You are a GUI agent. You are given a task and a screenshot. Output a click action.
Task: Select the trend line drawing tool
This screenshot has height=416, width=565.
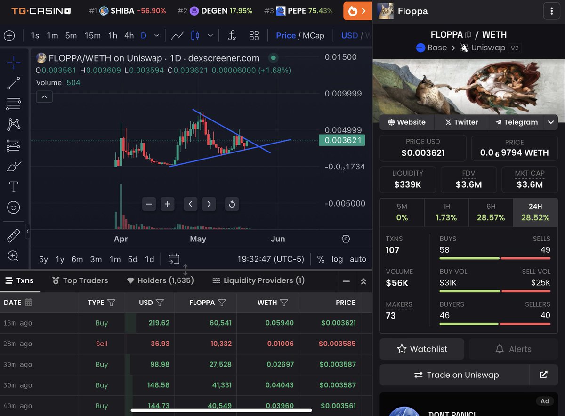tap(14, 83)
